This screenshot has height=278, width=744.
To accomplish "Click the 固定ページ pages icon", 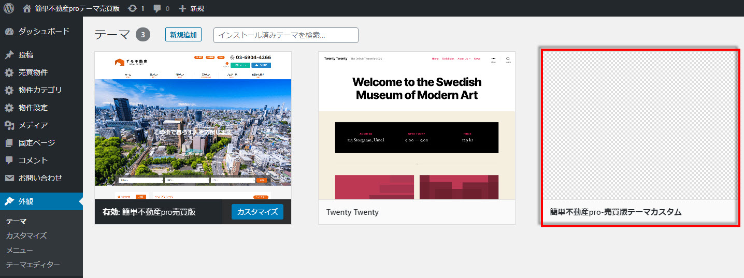I will tap(9, 143).
